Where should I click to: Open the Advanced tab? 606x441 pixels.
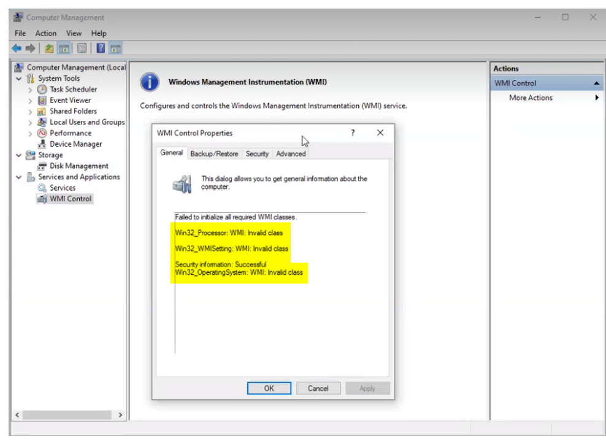point(291,154)
